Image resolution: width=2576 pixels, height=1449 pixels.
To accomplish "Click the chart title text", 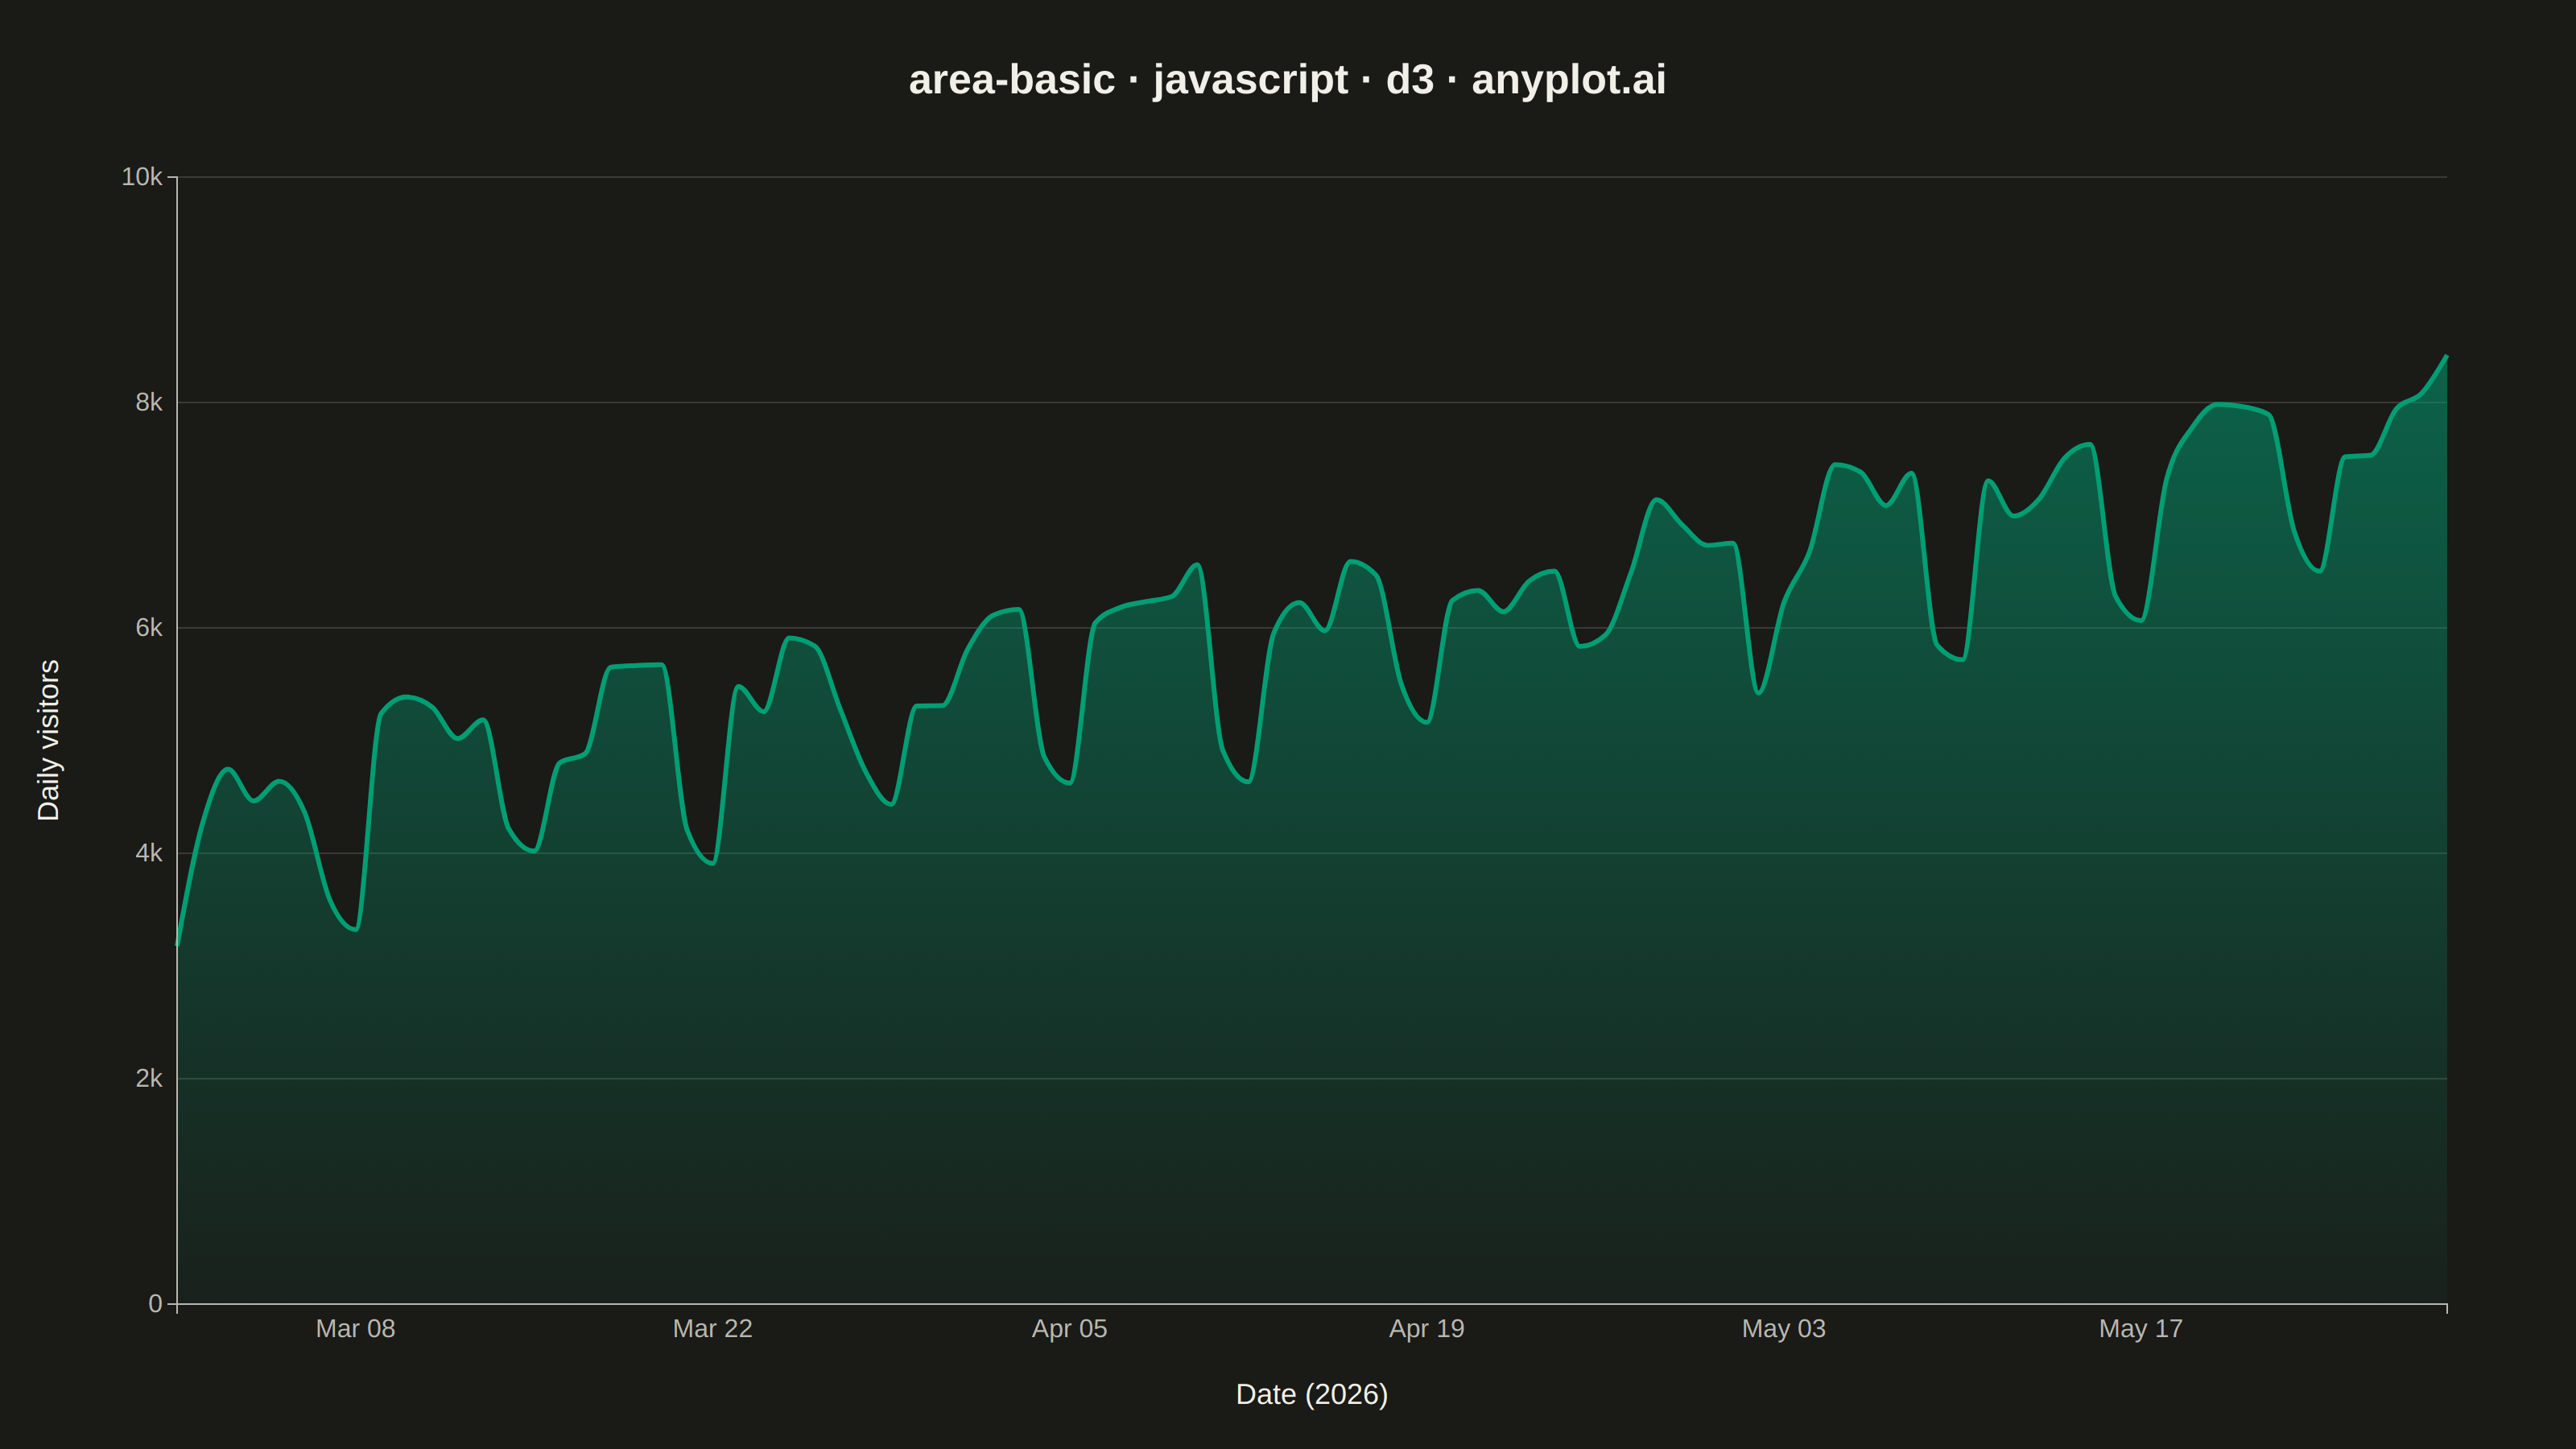I will tap(1287, 80).
